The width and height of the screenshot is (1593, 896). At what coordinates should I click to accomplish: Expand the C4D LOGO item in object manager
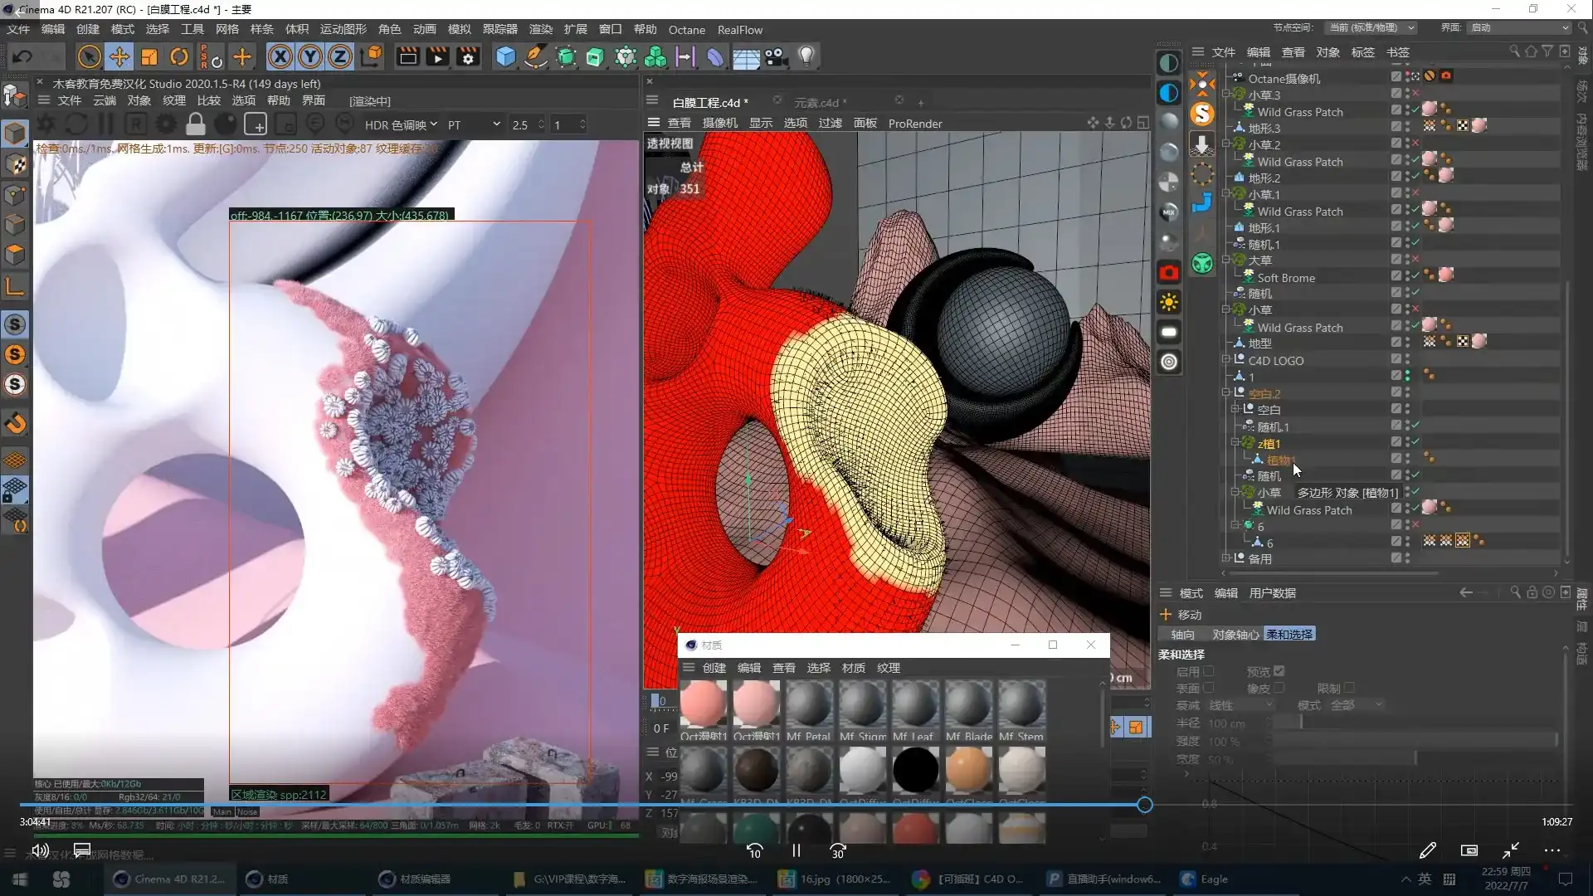click(1227, 359)
